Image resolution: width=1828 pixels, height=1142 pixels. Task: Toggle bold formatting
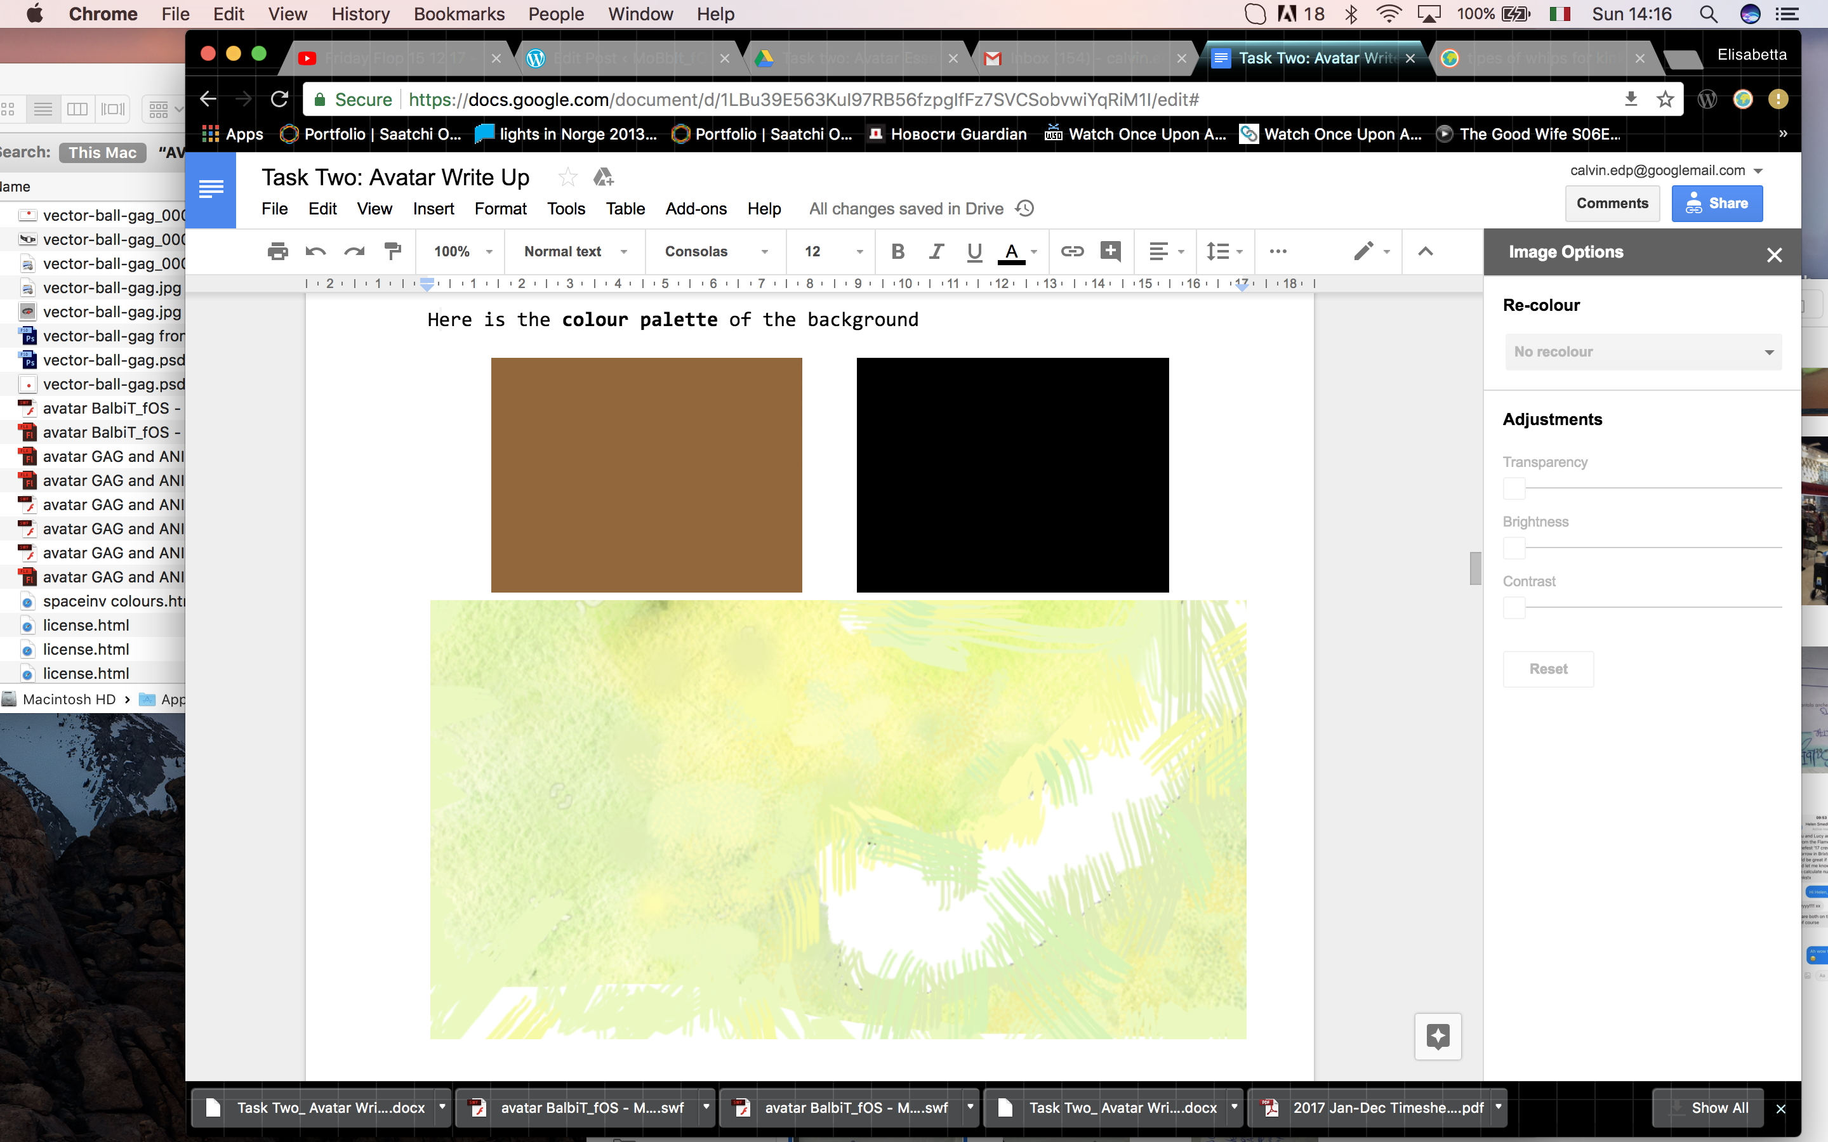coord(897,251)
